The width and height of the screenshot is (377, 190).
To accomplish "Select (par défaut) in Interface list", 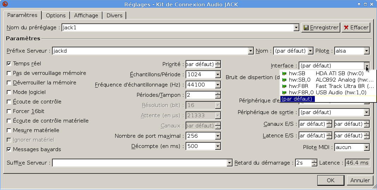I will pyautogui.click(x=328, y=99).
